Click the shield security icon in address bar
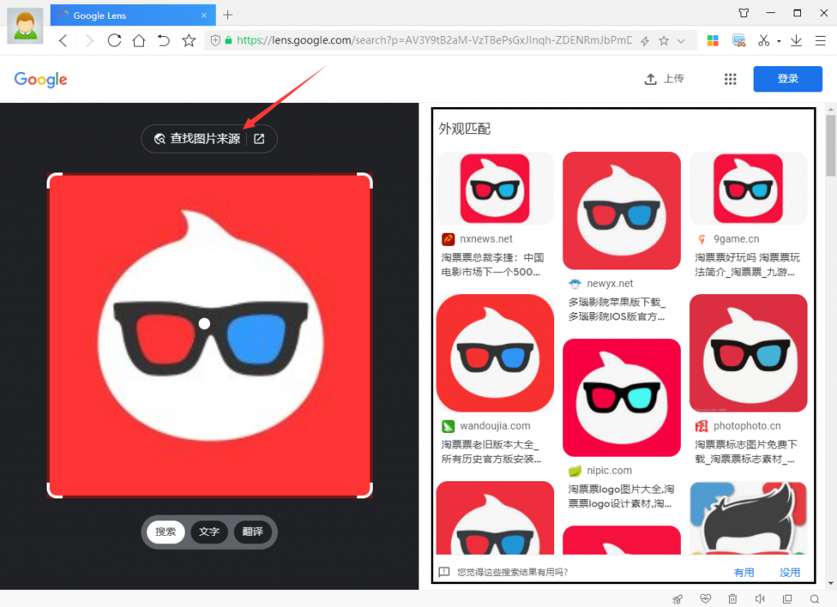The width and height of the screenshot is (837, 607). coord(215,41)
